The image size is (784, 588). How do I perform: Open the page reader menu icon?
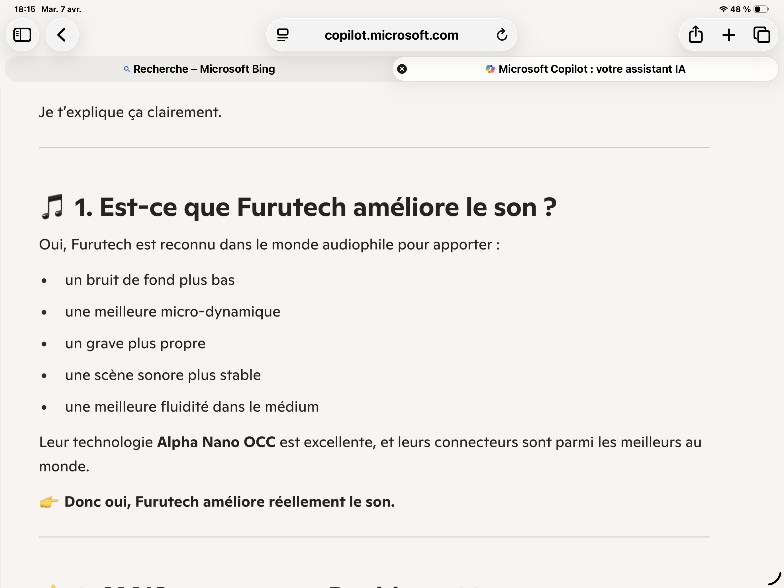coord(283,35)
